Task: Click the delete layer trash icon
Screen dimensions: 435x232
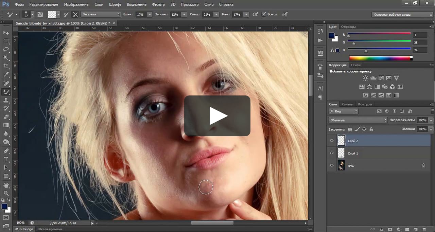Action: click(x=424, y=230)
